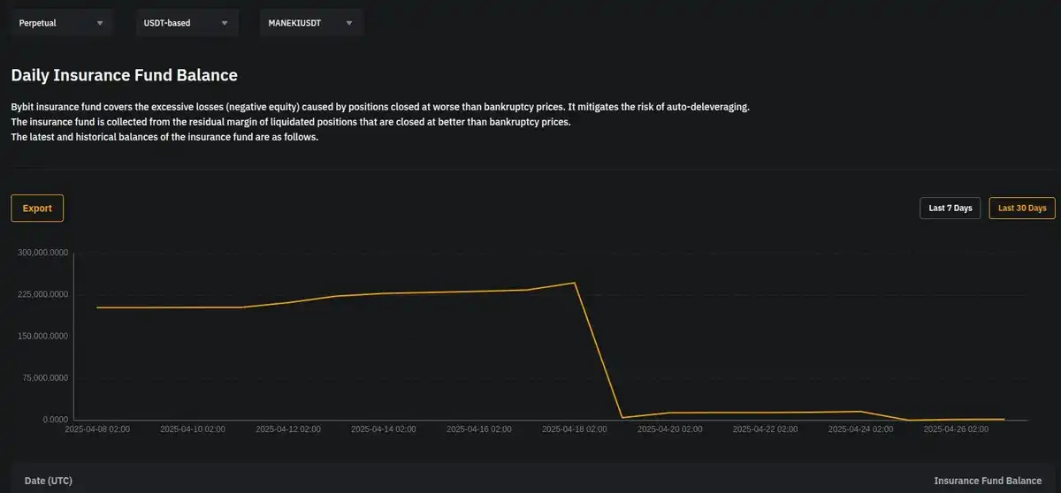Click the 150,000.0000 y-axis label
This screenshot has height=493, width=1061.
coord(42,337)
